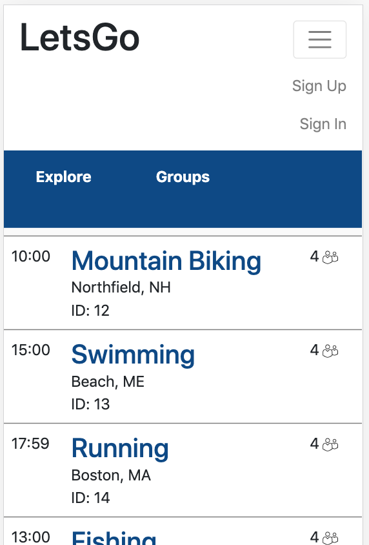Toggle the hamburger navigation menu

[320, 39]
